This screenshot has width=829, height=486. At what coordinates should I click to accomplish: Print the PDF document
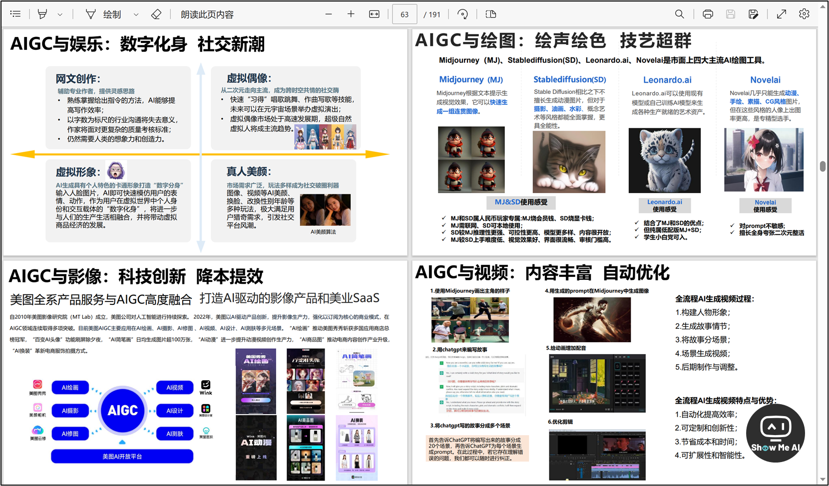pos(708,14)
